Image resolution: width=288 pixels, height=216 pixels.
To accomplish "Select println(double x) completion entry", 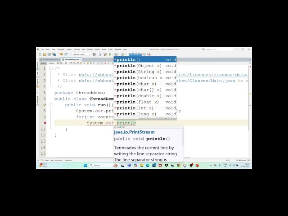I will click(x=145, y=96).
